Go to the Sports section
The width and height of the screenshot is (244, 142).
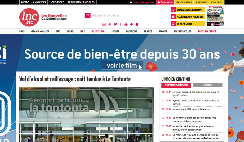pos(115,31)
